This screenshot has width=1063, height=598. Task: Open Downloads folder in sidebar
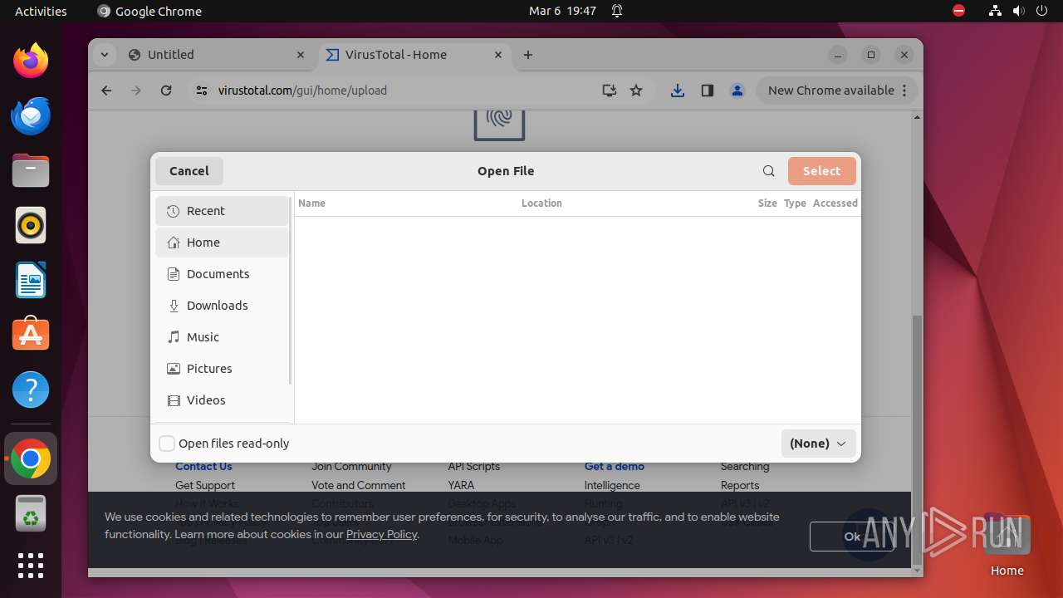click(x=222, y=306)
